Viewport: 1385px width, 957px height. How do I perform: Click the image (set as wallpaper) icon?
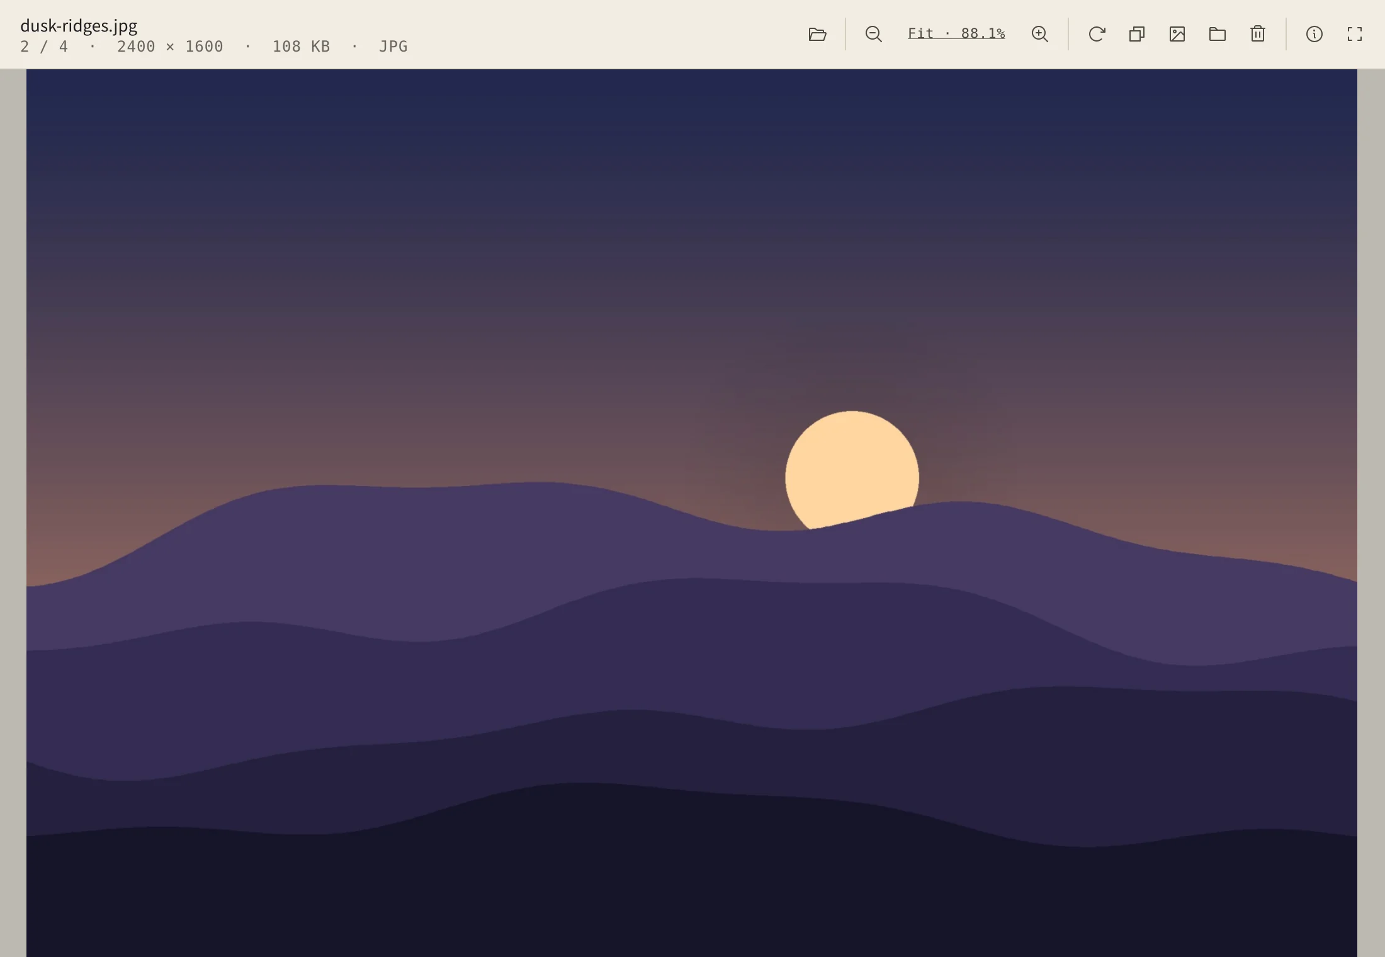tap(1177, 34)
